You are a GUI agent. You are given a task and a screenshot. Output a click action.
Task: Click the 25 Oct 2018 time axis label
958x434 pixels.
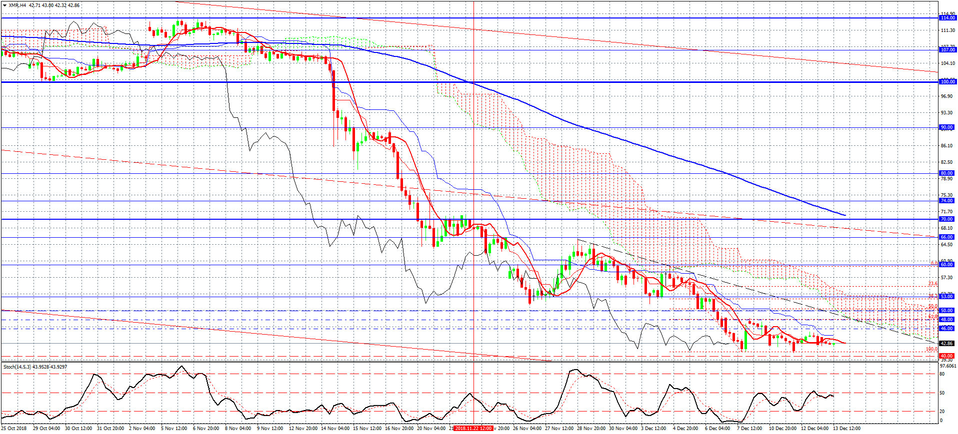[x=14, y=429]
